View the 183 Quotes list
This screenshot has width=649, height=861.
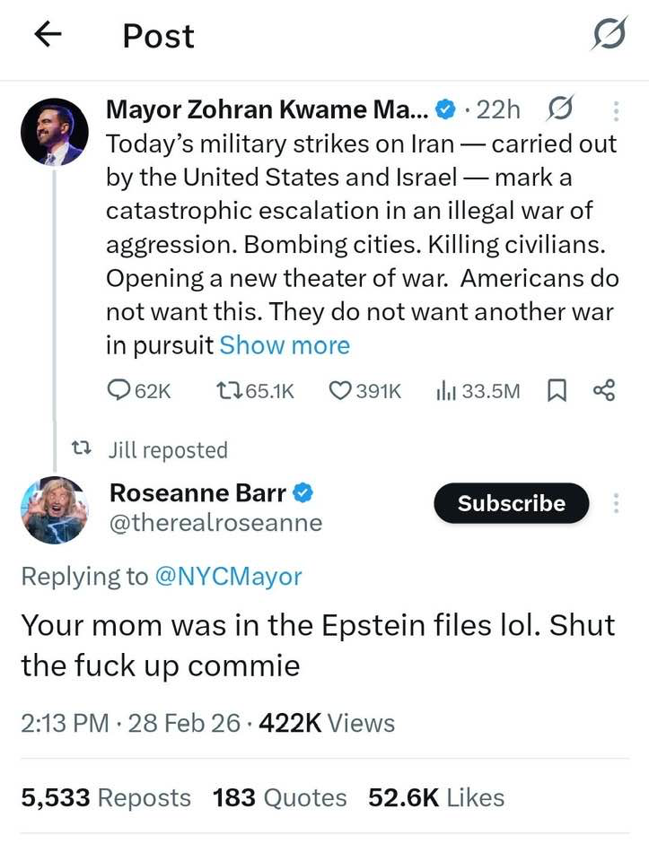279,797
